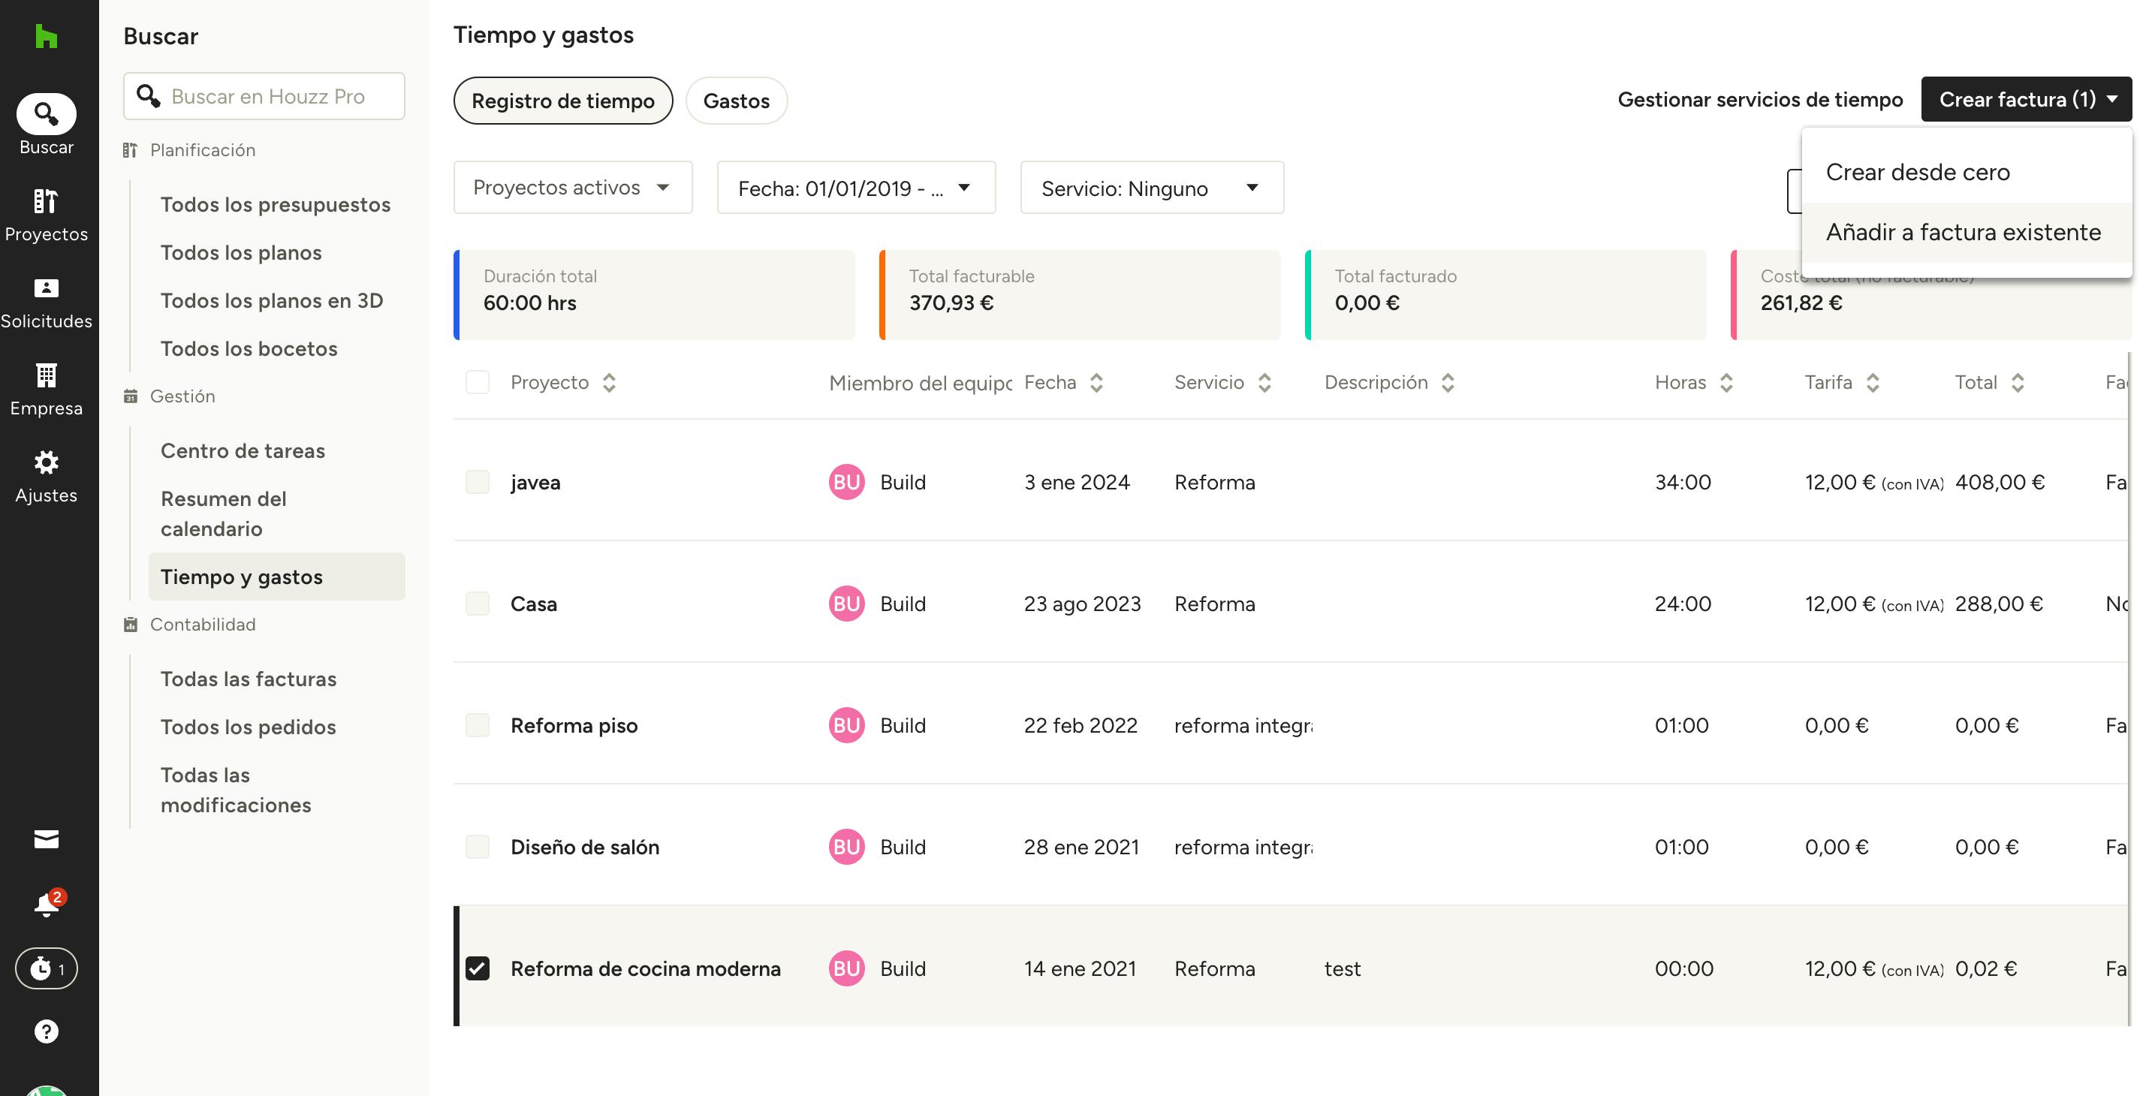
Task: Click the Houzz logo icon
Action: (x=46, y=36)
